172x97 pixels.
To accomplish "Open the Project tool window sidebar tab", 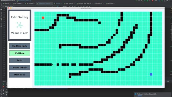I will pyautogui.click(x=1, y=6).
